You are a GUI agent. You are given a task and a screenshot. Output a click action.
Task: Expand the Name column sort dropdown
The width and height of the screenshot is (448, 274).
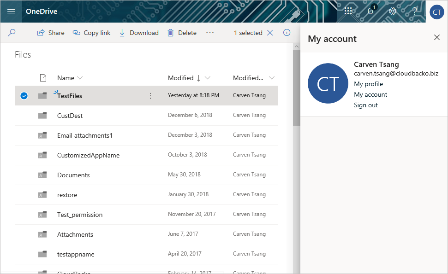(80, 78)
